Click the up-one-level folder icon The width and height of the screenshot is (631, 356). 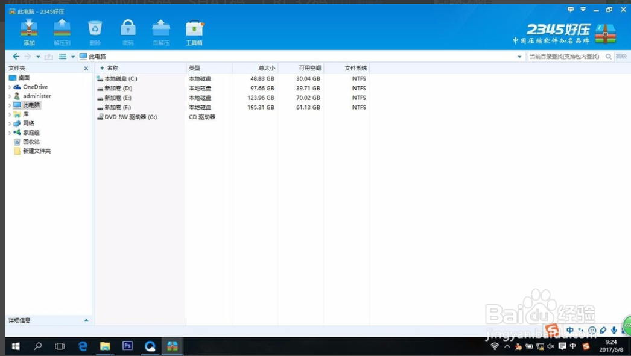pyautogui.click(x=49, y=57)
